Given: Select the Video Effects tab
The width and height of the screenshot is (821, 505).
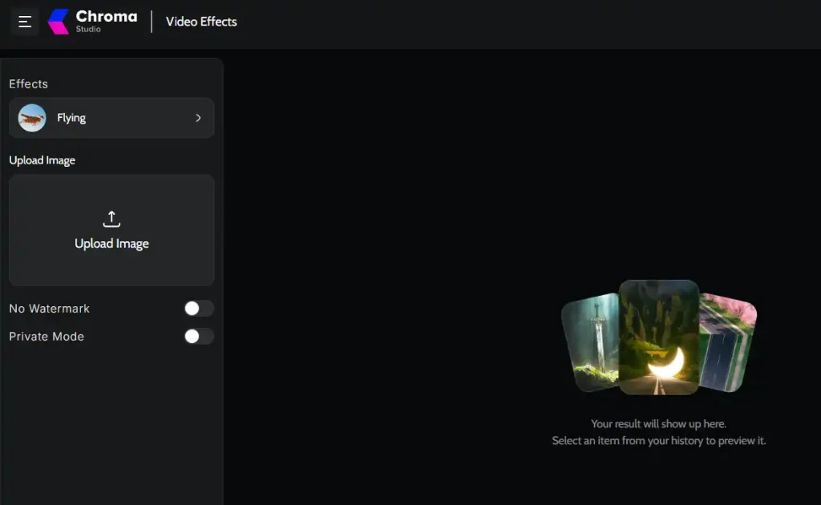Looking at the screenshot, I should (200, 22).
